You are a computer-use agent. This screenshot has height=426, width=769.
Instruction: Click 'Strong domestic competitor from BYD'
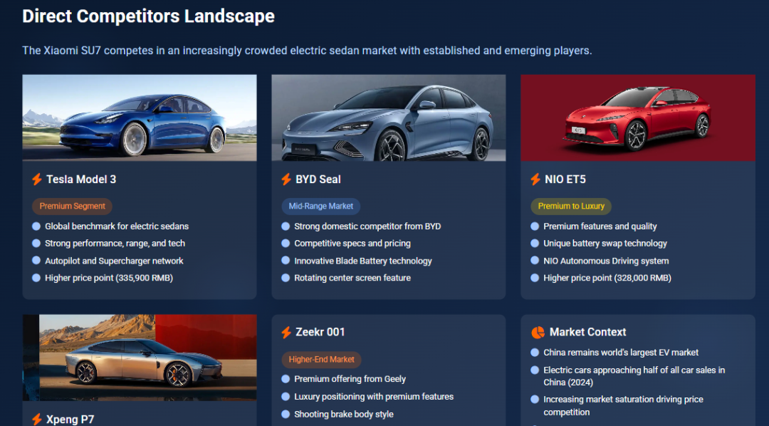(x=367, y=227)
